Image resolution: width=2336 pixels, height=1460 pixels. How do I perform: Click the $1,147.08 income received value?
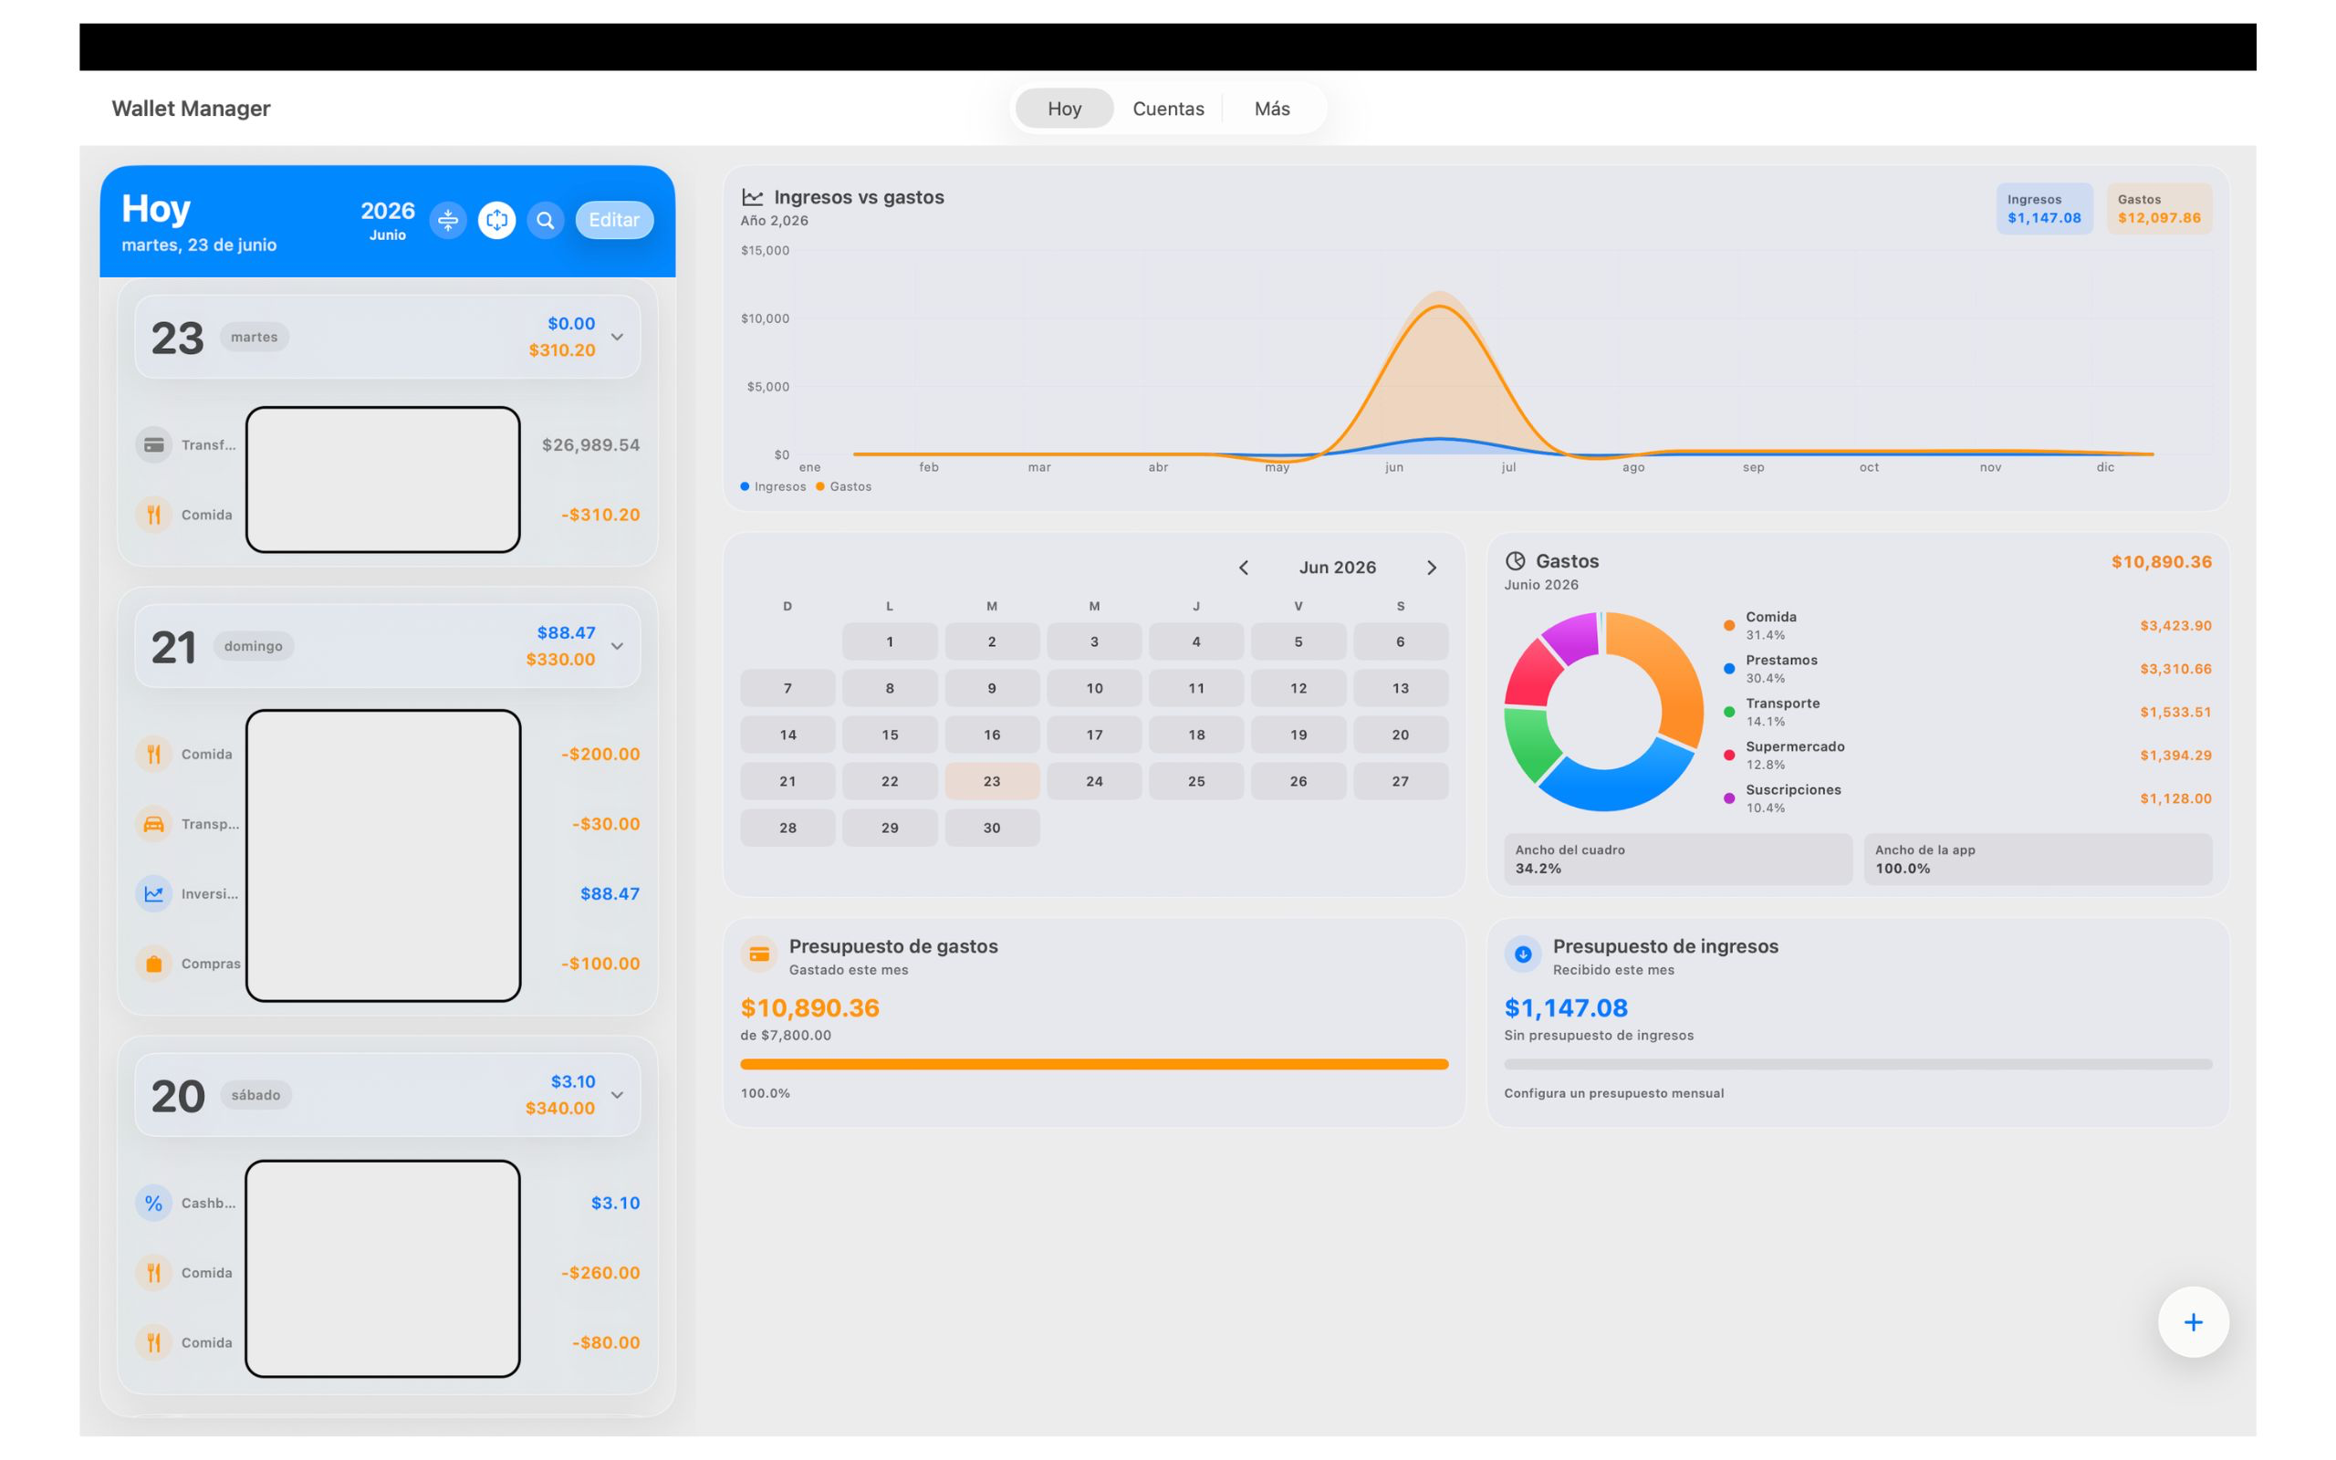click(1566, 1008)
